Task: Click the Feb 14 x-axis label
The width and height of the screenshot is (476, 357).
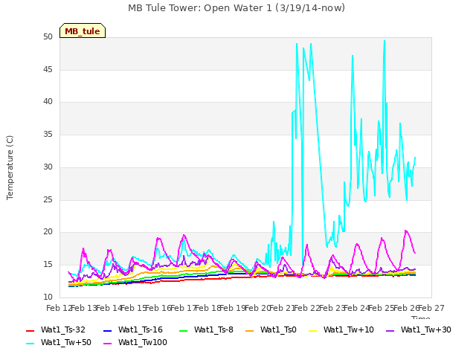Action: point(109,309)
